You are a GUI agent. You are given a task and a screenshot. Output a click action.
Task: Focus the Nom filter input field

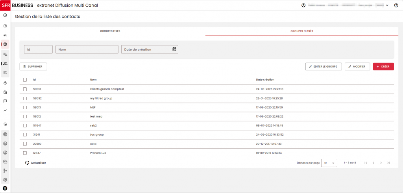point(87,49)
